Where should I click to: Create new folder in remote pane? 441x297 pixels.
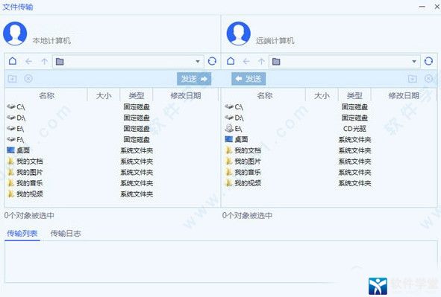coord(413,78)
